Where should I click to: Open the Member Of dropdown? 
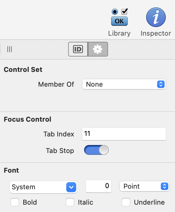point(124,84)
